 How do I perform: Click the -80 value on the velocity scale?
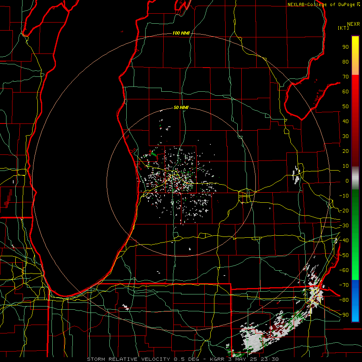tap(344, 300)
